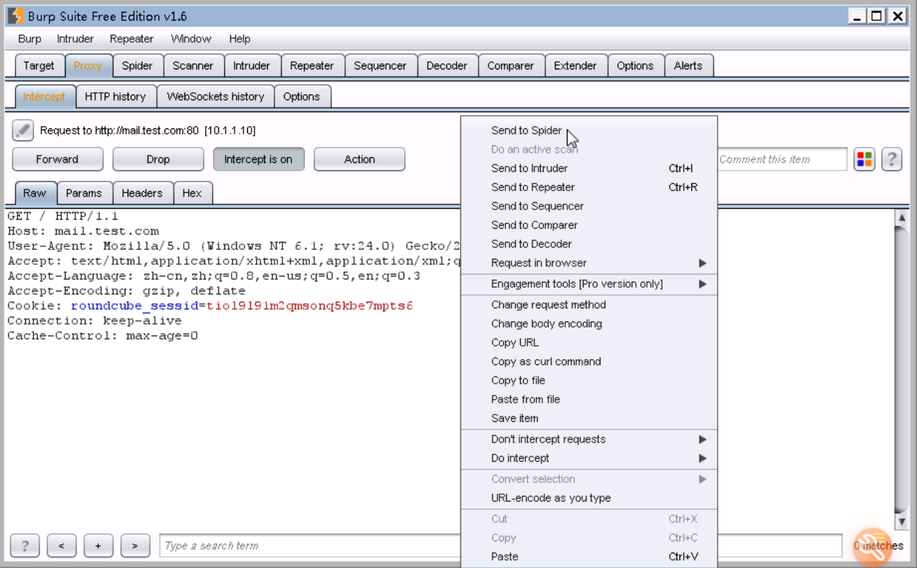This screenshot has height=568, width=917.
Task: Open the Repeater menu in menu bar
Action: (131, 39)
